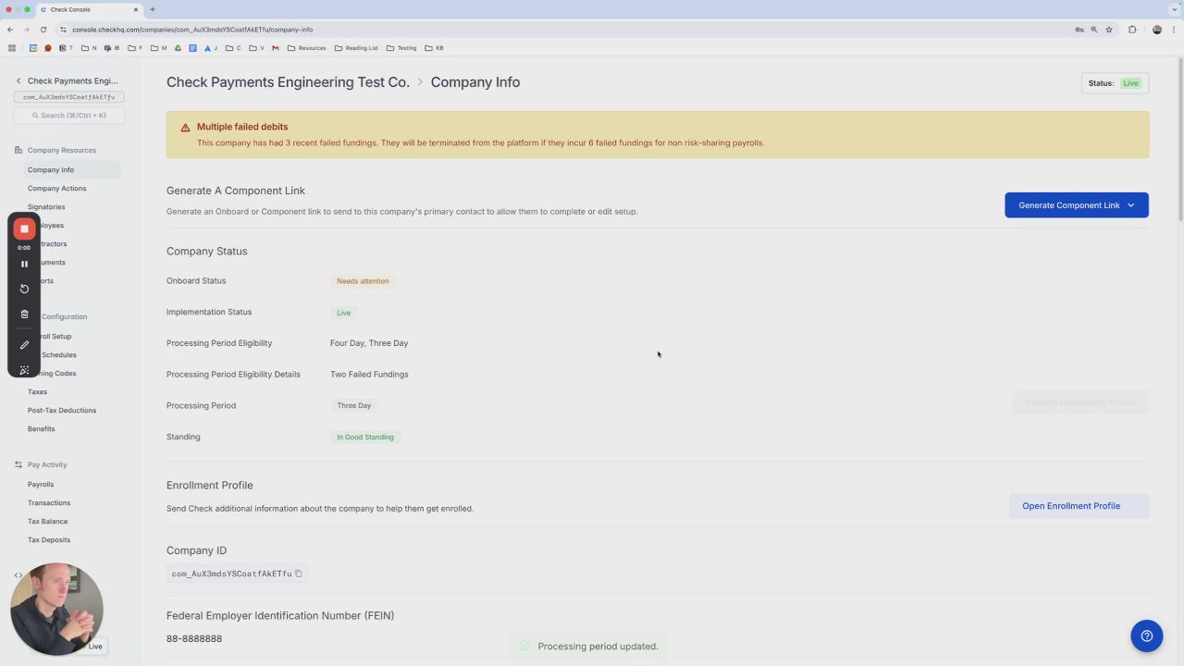This screenshot has width=1184, height=666.
Task: Activate the confetti effects icon in recorder
Action: pos(25,370)
